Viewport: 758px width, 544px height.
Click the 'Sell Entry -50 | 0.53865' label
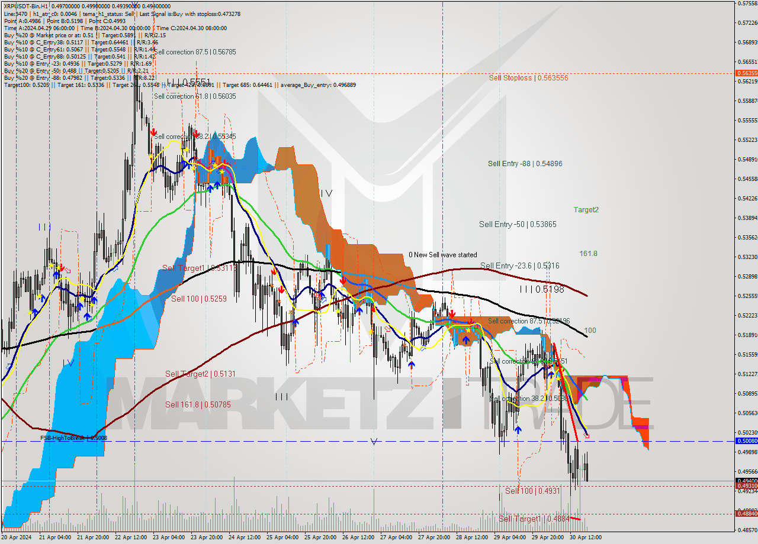click(x=518, y=224)
